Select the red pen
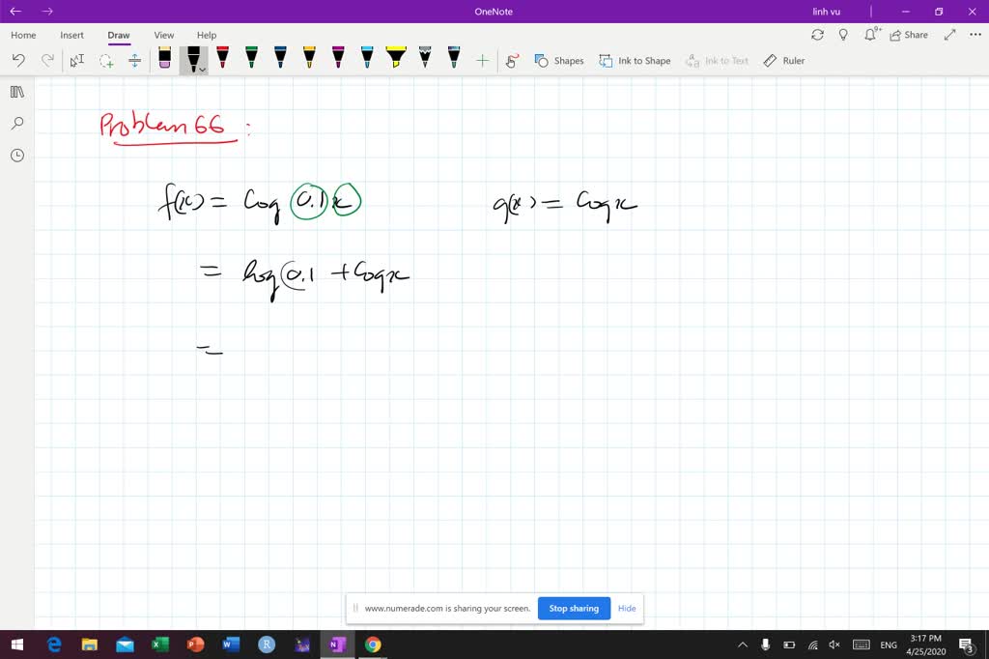Screen dimensions: 989x659 (221, 60)
